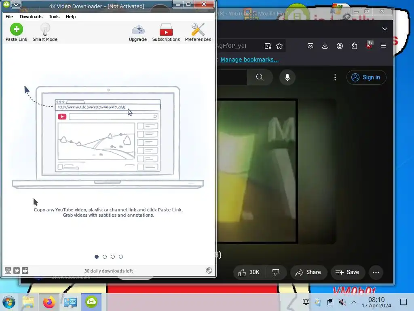Open Firefox downloads arrow icon
Viewport: 414px width, 311px height.
coord(325,46)
